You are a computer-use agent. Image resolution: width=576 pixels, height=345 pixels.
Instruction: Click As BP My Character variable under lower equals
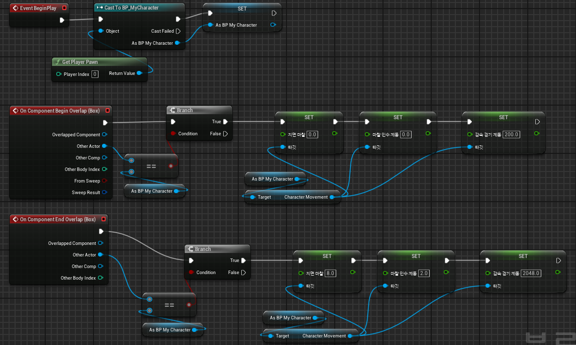(x=173, y=330)
